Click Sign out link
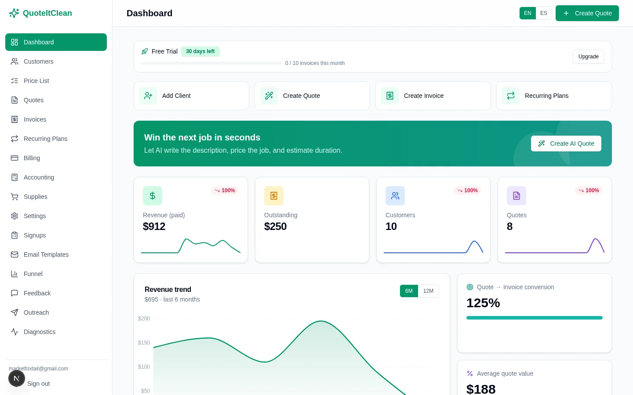Image resolution: width=633 pixels, height=395 pixels. [x=39, y=384]
